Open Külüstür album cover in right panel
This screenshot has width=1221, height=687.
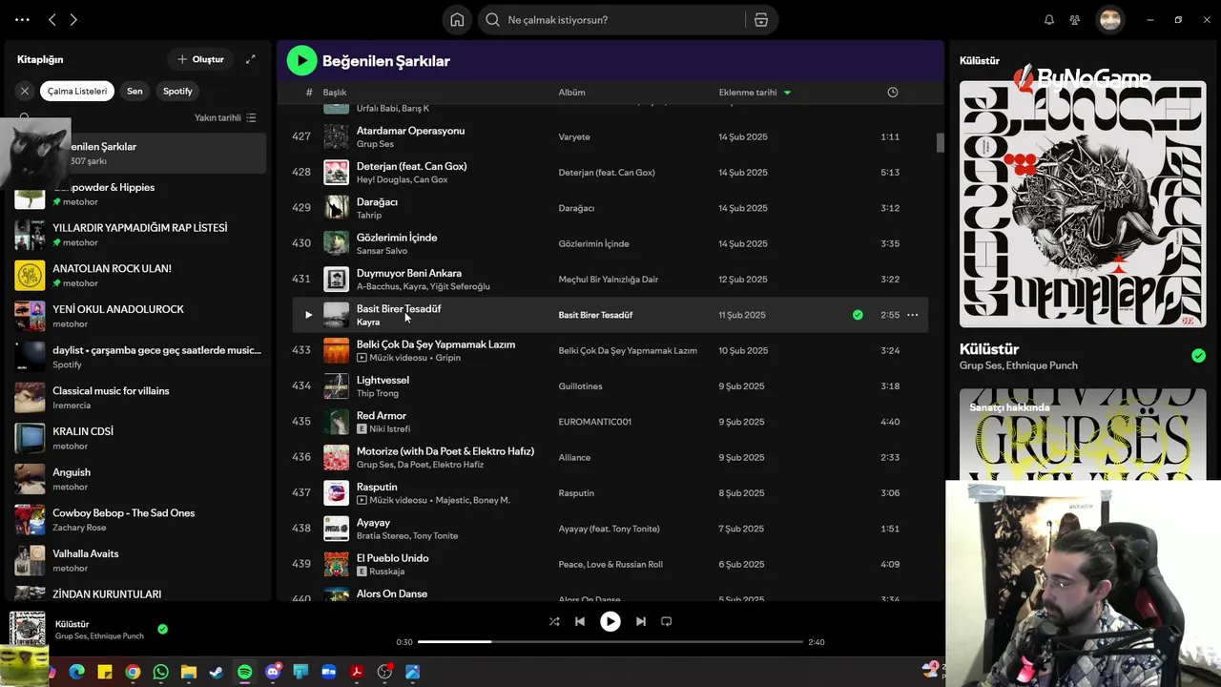(1083, 203)
